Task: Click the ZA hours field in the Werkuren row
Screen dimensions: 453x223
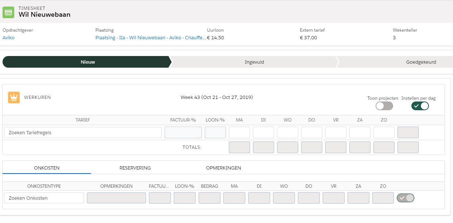Action: [x=360, y=132]
